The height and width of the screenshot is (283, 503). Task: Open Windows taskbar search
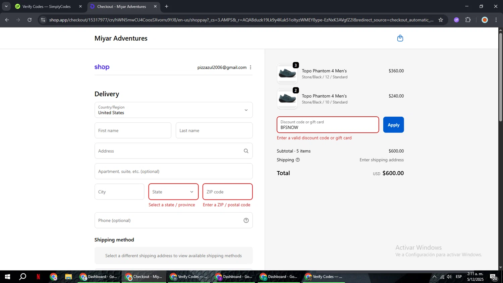(23, 277)
